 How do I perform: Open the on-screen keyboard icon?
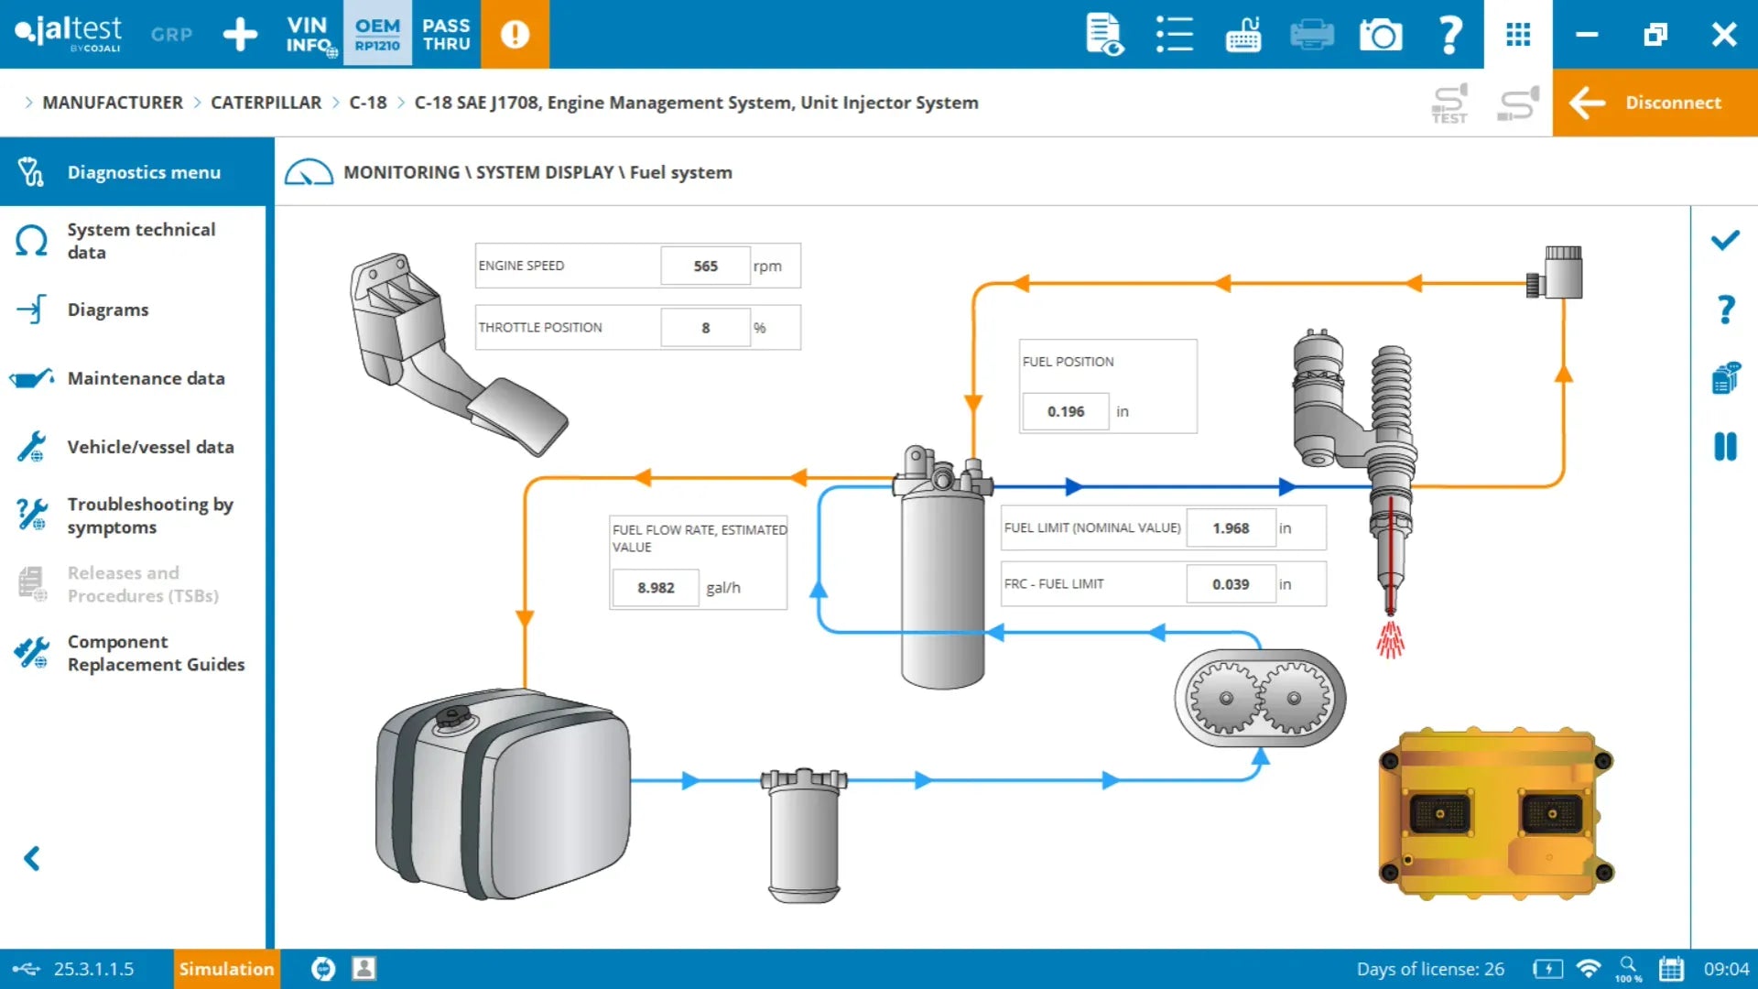click(1243, 34)
